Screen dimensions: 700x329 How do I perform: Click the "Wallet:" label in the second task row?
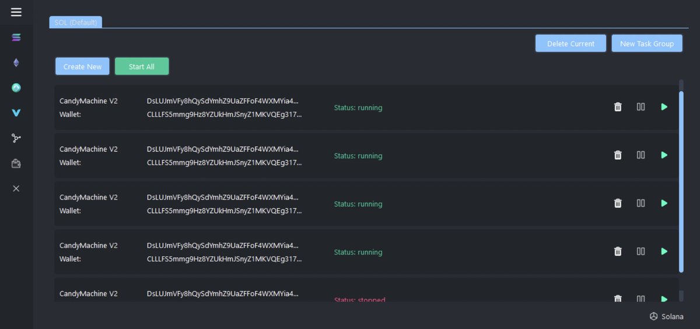click(x=70, y=163)
